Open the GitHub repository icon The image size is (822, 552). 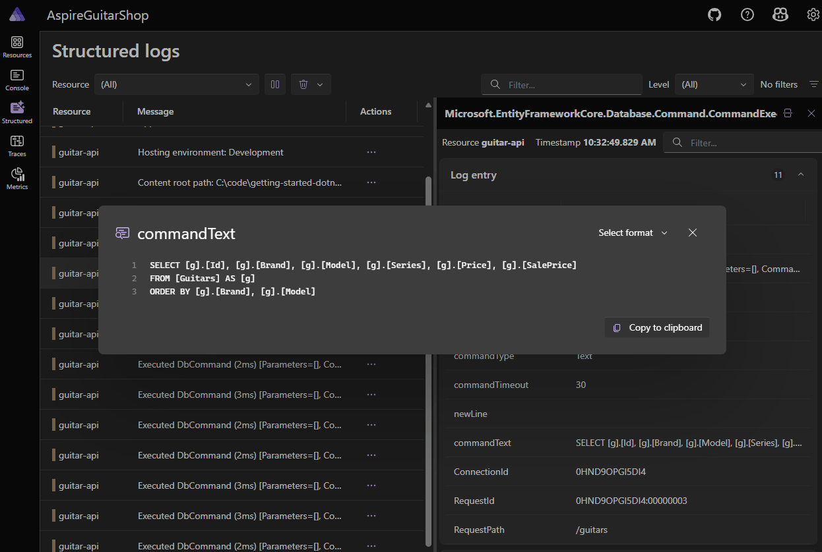click(714, 14)
